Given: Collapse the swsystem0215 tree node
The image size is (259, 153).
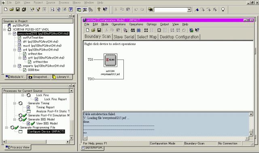Looking at the screenshot, I should pos(9,34).
